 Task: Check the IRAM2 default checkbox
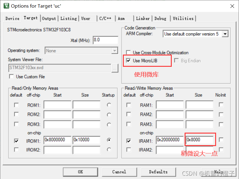point(129,150)
